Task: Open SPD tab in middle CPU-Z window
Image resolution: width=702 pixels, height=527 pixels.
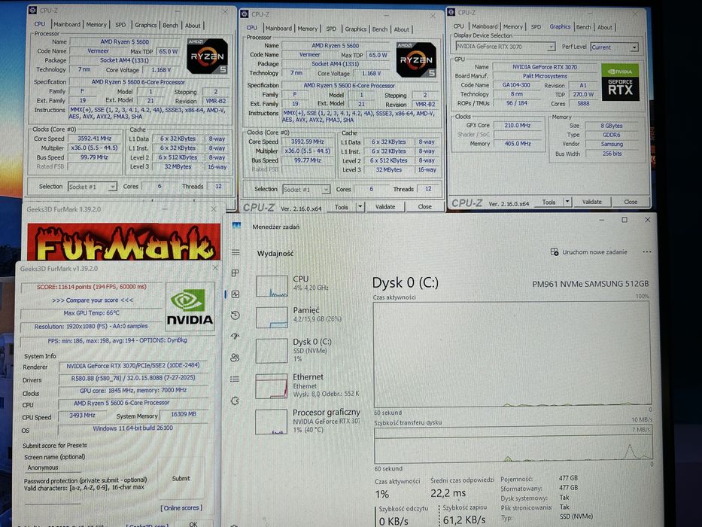Action: [331, 29]
